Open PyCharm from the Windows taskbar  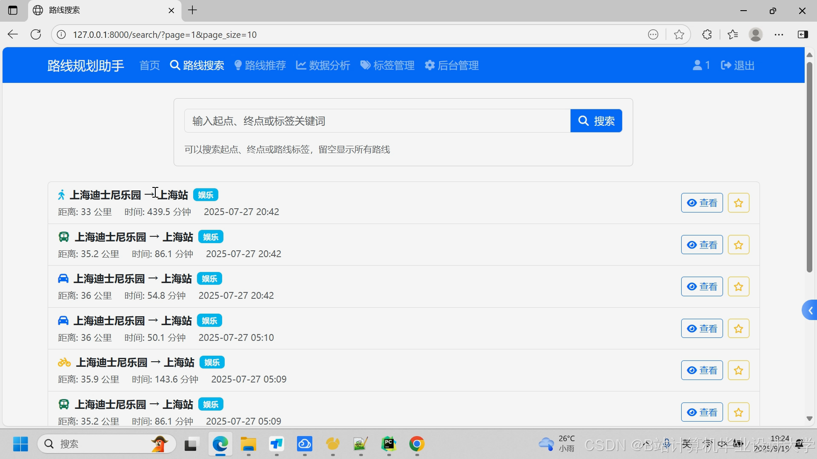389,444
